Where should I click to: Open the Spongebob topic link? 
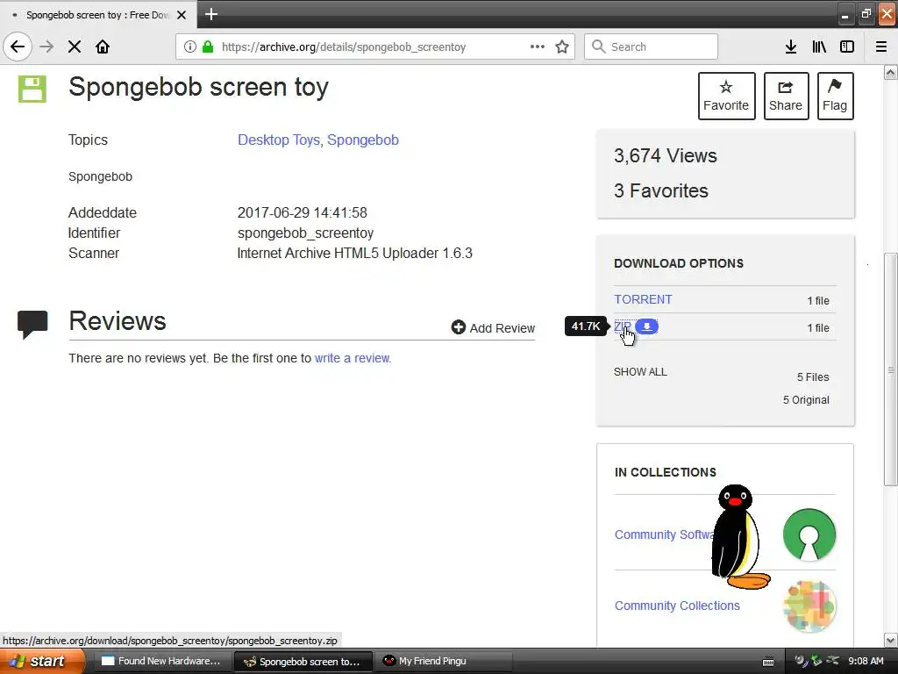click(x=362, y=140)
